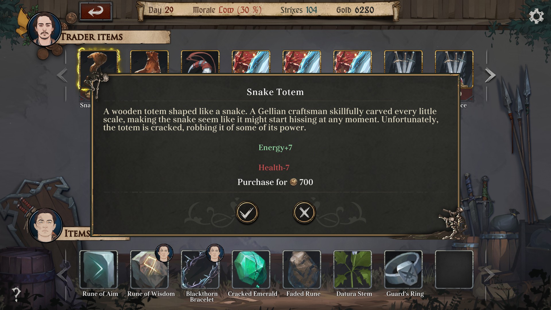
Task: Select the red claw trader item
Action: [x=200, y=62]
